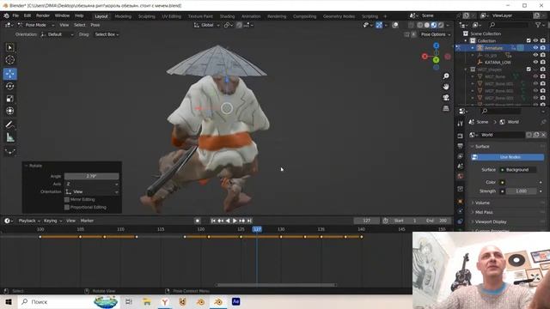
Task: Switch to the Animation workspace tab
Action: coord(251,16)
